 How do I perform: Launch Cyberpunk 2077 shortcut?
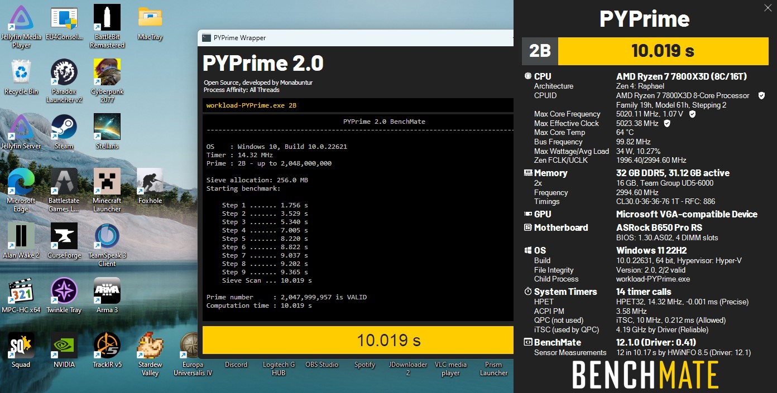pos(107,81)
